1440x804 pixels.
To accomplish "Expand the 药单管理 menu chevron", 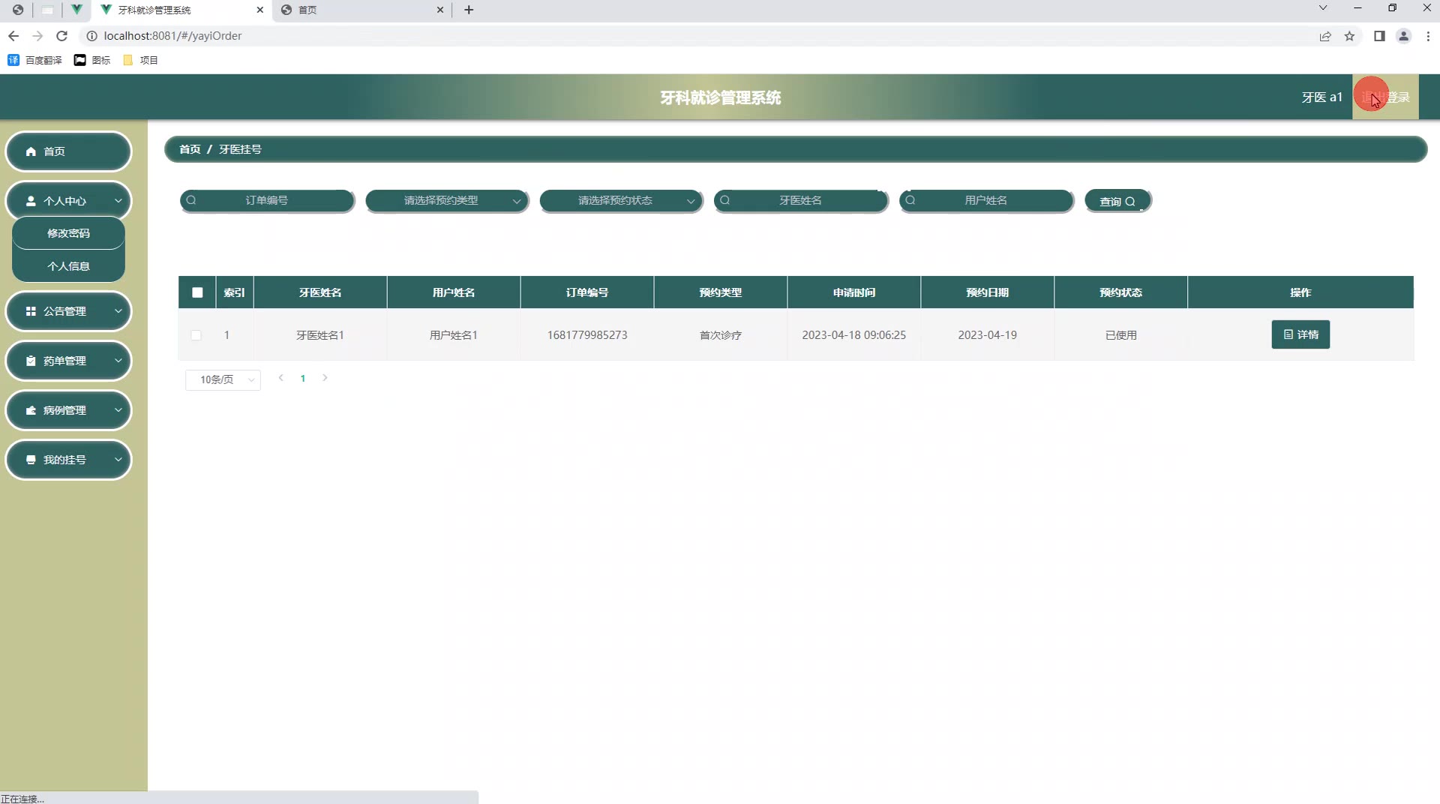I will [x=118, y=361].
